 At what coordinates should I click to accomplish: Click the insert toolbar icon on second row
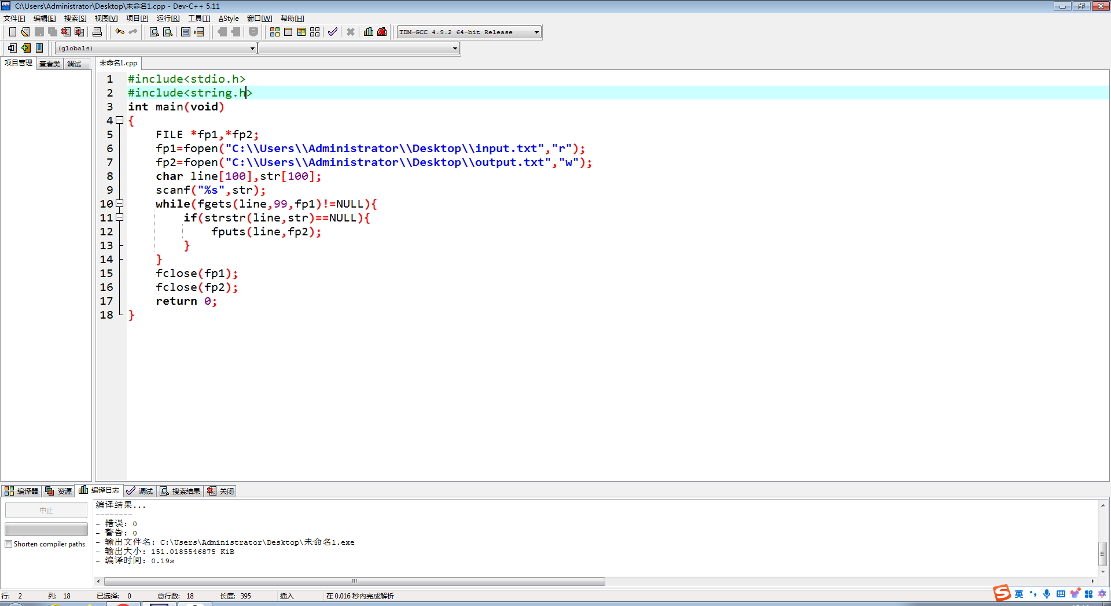(12, 48)
